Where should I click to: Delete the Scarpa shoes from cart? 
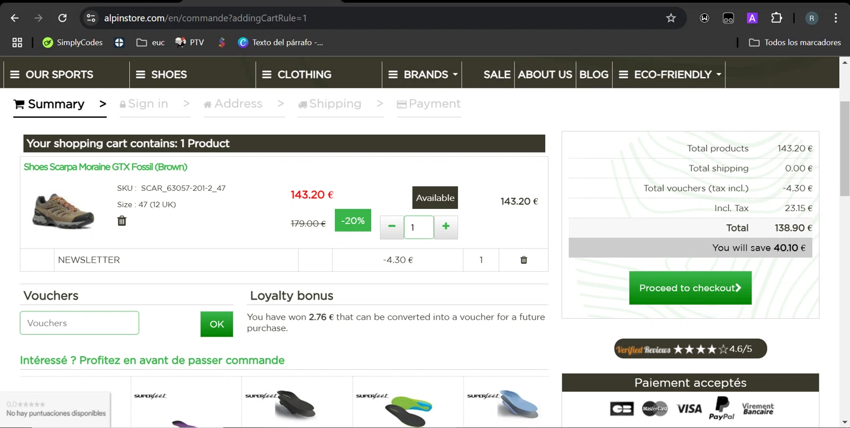click(122, 221)
